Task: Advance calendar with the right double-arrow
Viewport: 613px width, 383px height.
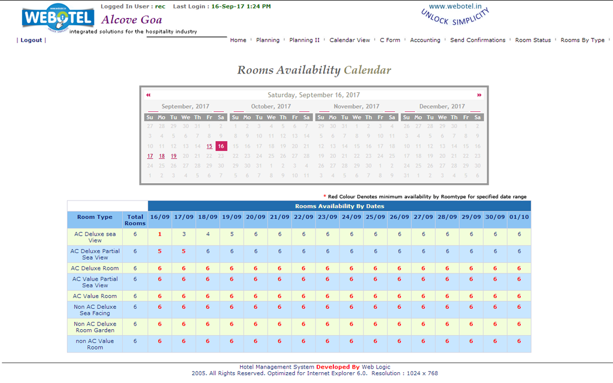Action: (x=480, y=95)
